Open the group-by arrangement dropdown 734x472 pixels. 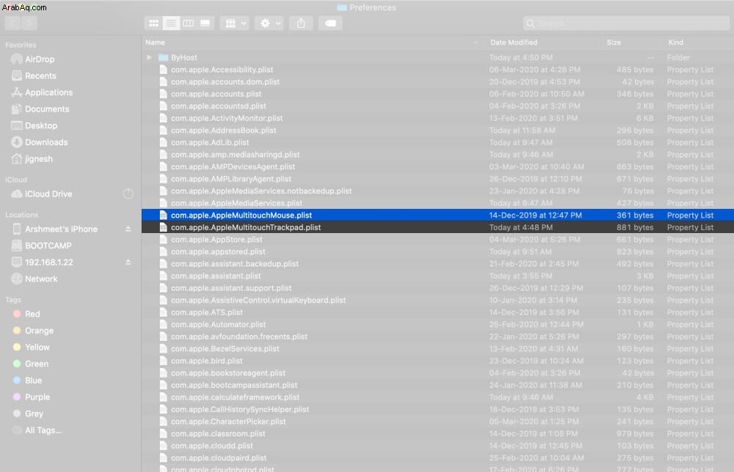coord(235,23)
